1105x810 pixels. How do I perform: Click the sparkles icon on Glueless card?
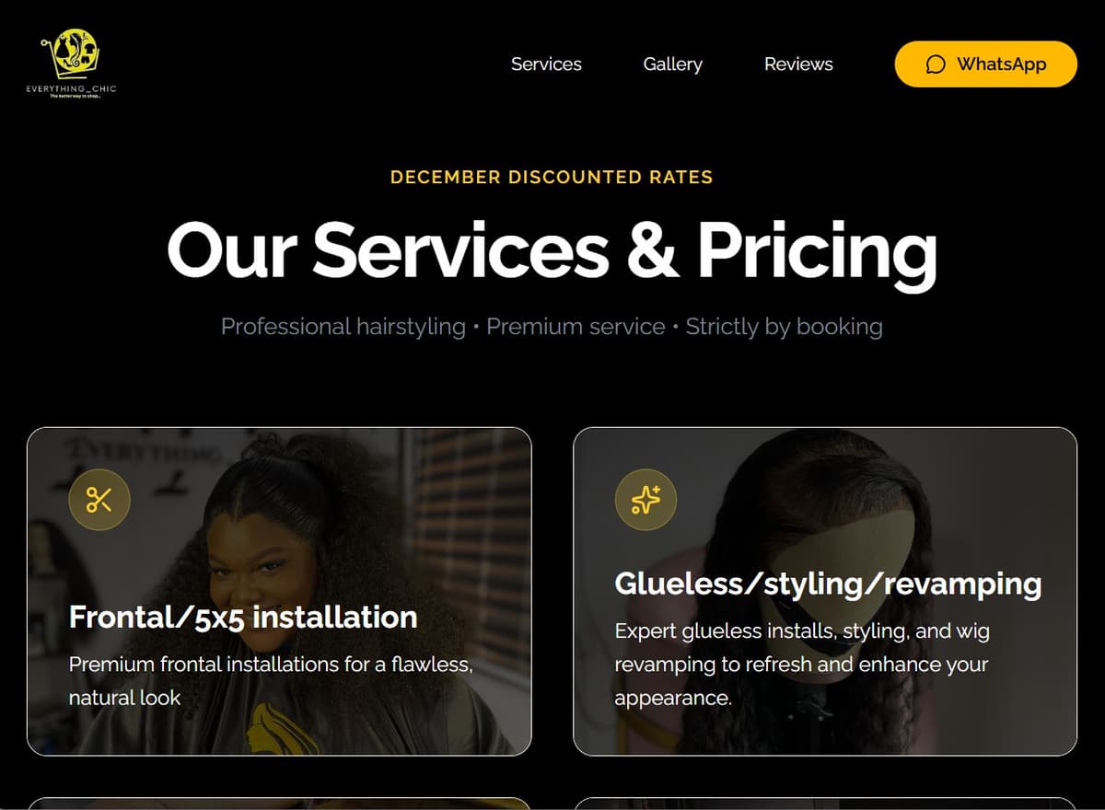(646, 500)
